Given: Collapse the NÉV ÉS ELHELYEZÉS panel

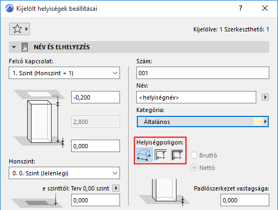Looking at the screenshot, I should (14, 47).
